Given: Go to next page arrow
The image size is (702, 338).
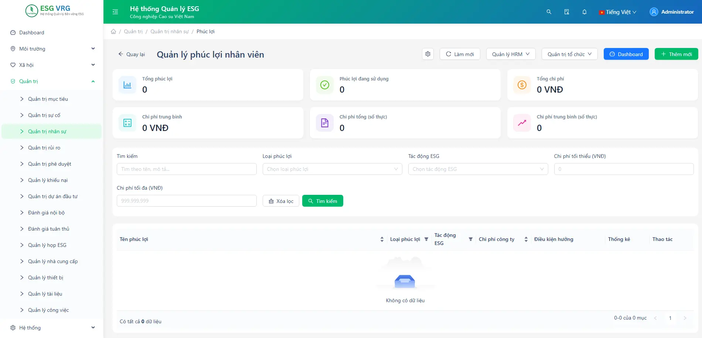Looking at the screenshot, I should (685, 318).
